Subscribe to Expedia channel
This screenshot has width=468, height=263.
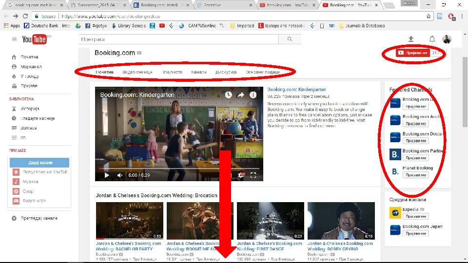pyautogui.click(x=415, y=216)
